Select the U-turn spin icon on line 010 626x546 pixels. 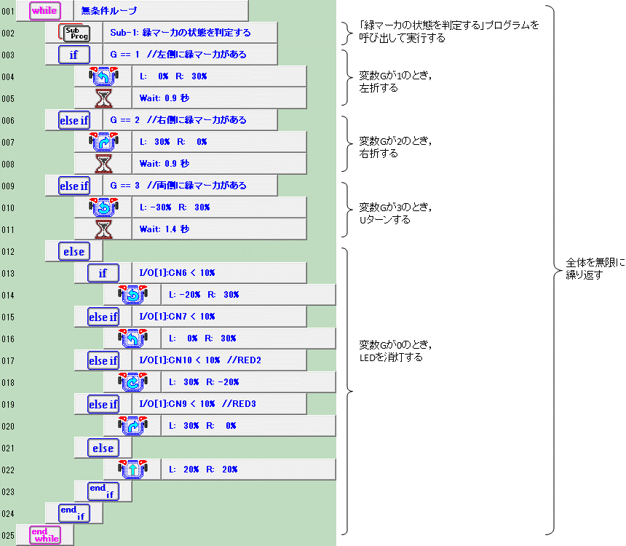(103, 207)
